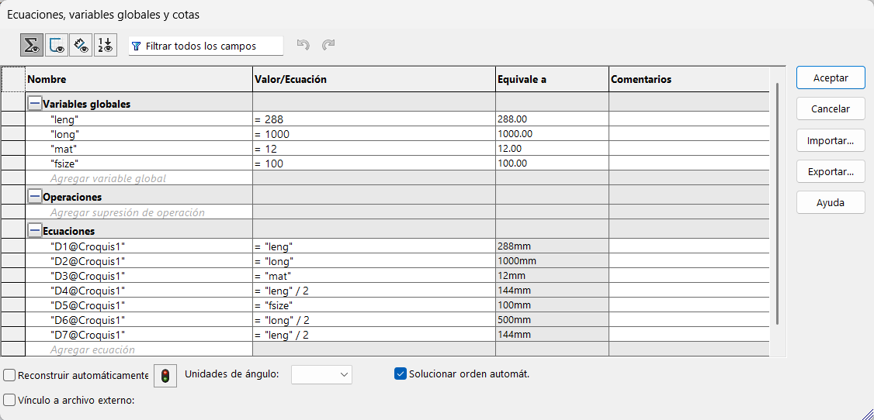
Task: Check Vínculo a archivo externo box
Action: coord(9,401)
